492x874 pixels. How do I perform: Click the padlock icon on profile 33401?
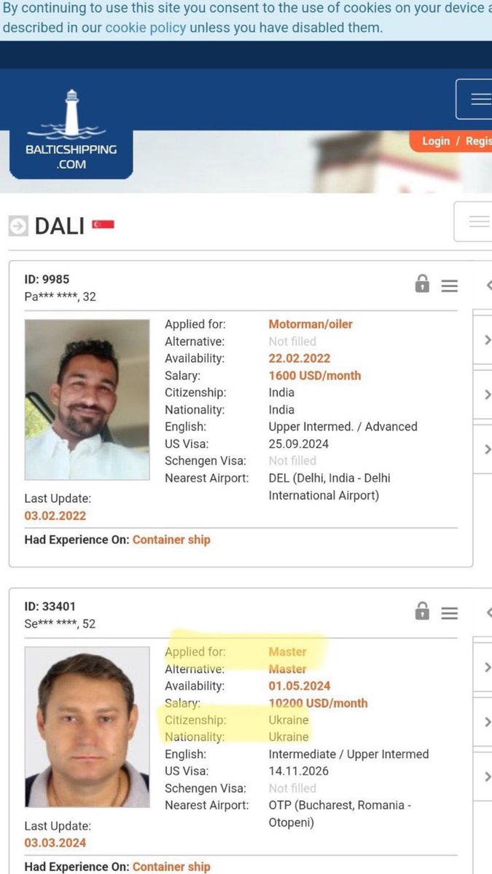point(422,611)
